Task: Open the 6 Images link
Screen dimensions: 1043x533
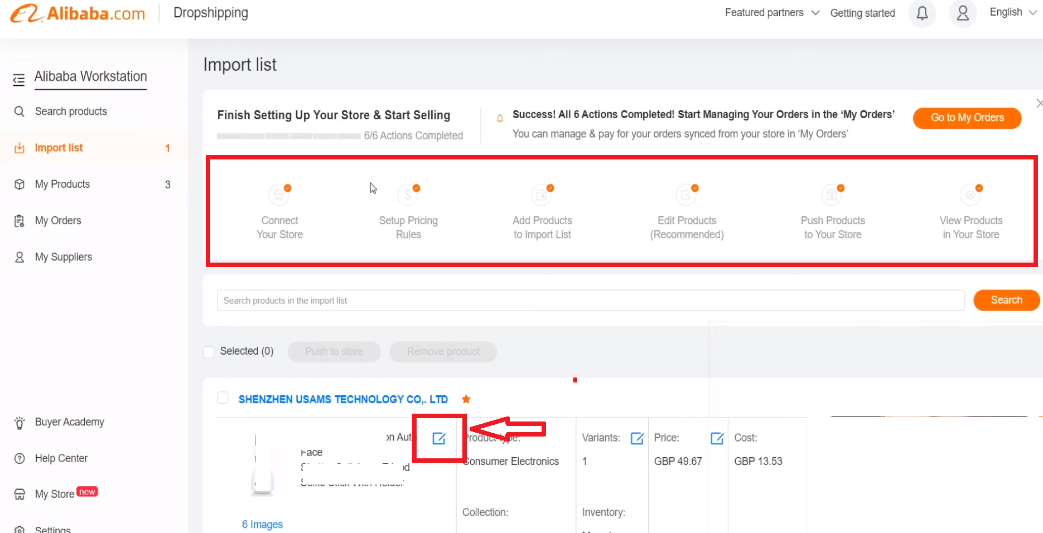Action: pos(262,525)
